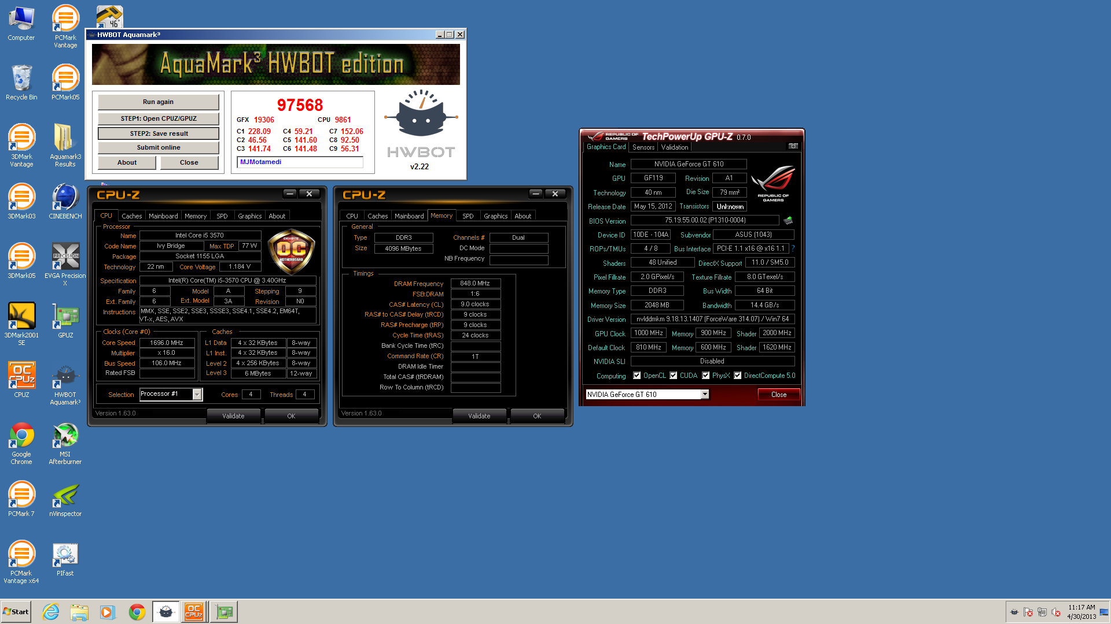Click the GPU-Z BIOS save chip icon
The width and height of the screenshot is (1111, 624).
[788, 220]
